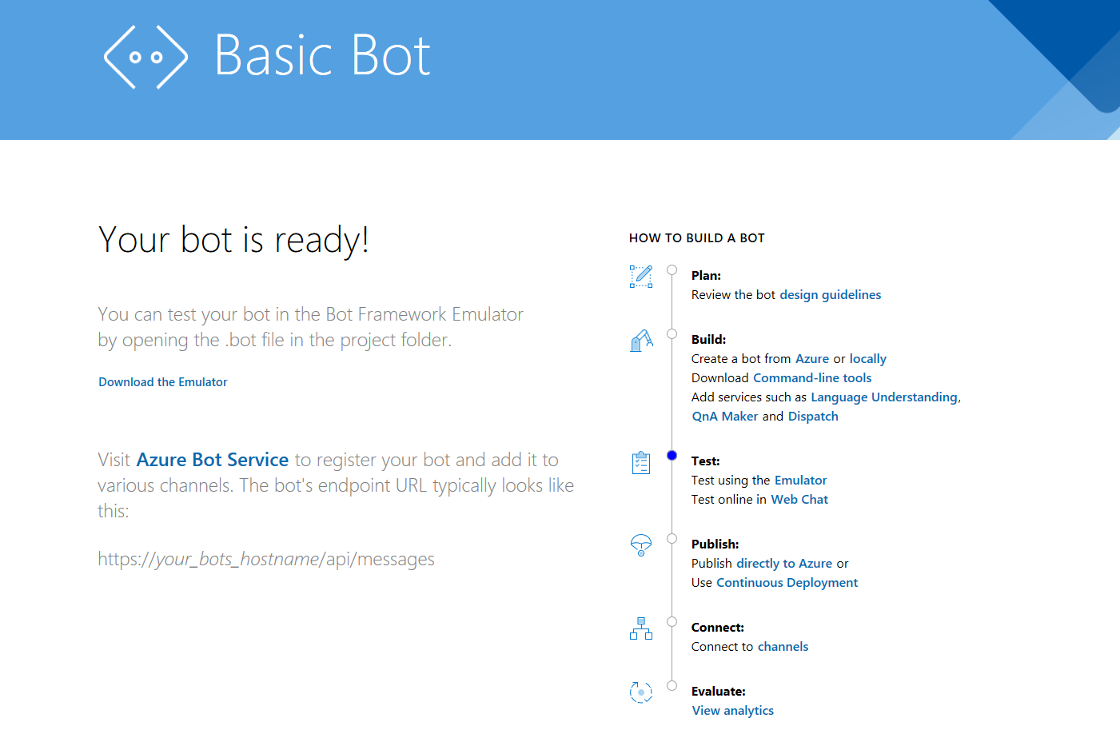
Task: Follow the Azure link under Build
Action: [x=812, y=359]
